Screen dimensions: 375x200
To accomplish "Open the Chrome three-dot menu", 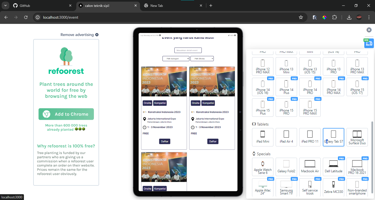I will [x=369, y=17].
